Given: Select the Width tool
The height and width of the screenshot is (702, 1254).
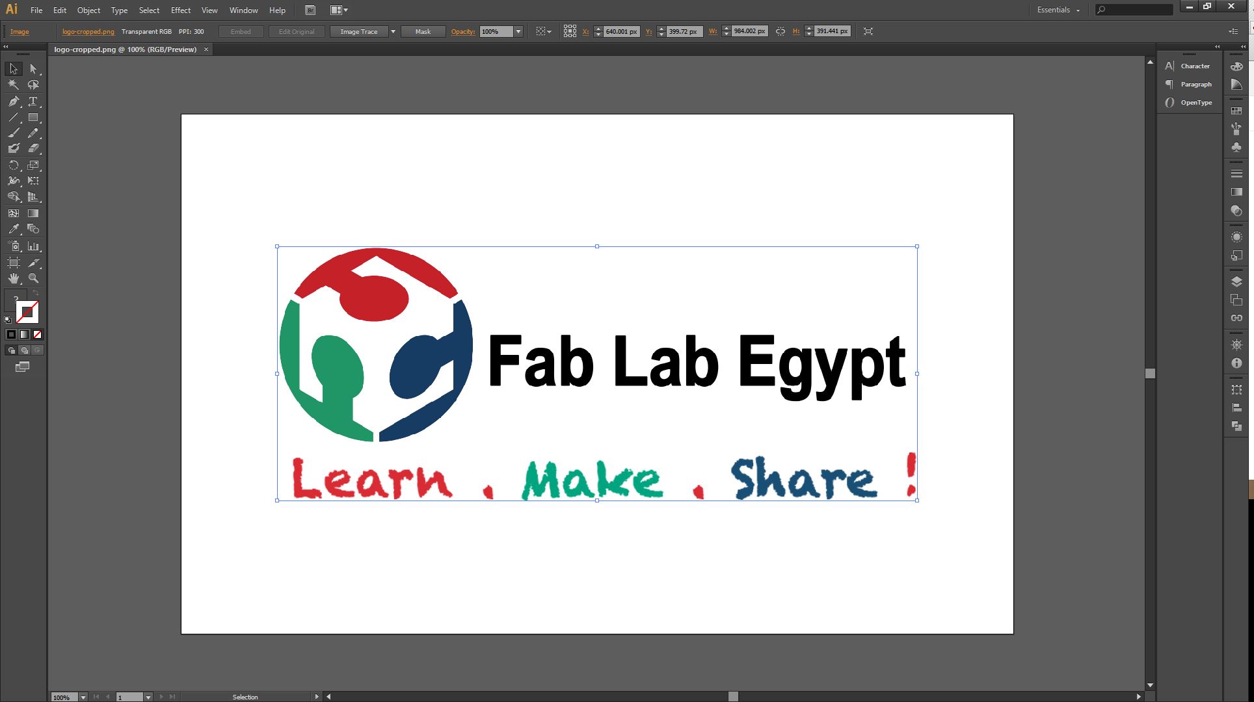Looking at the screenshot, I should click(13, 181).
